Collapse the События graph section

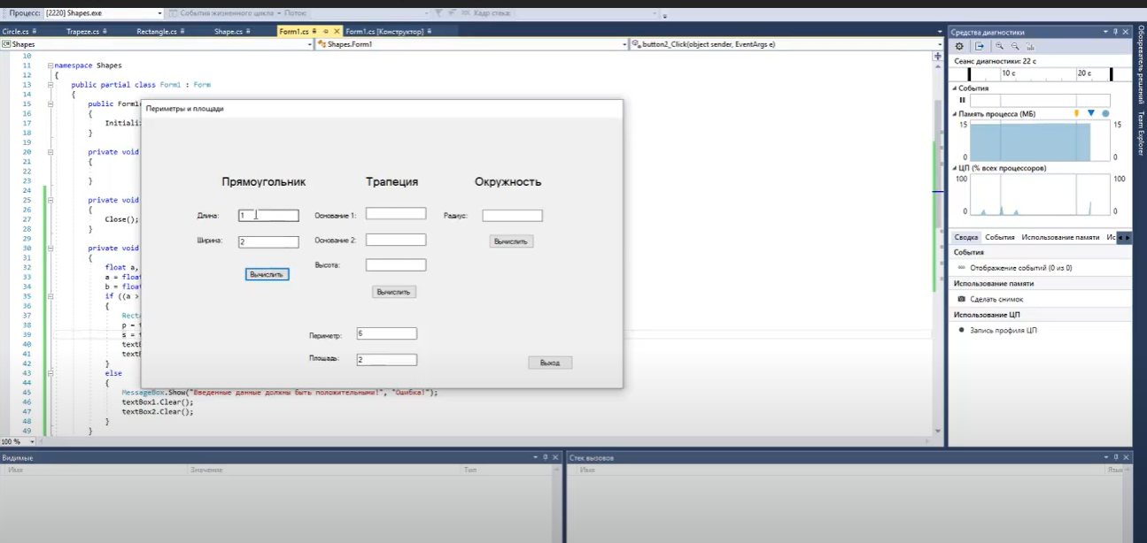coord(956,88)
